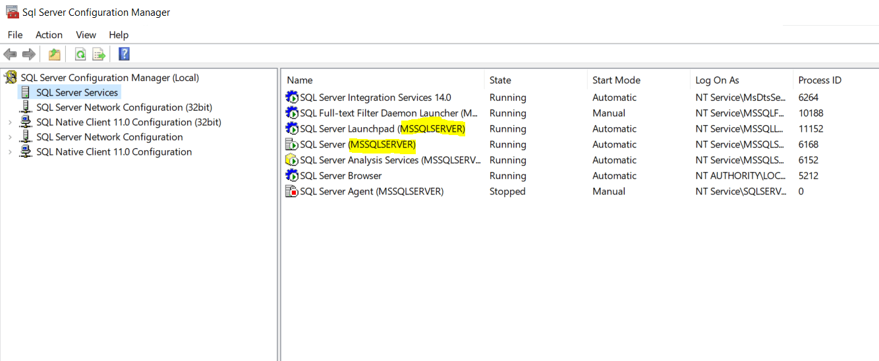
Task: Click the Up one level folder icon
Action: [x=54, y=54]
